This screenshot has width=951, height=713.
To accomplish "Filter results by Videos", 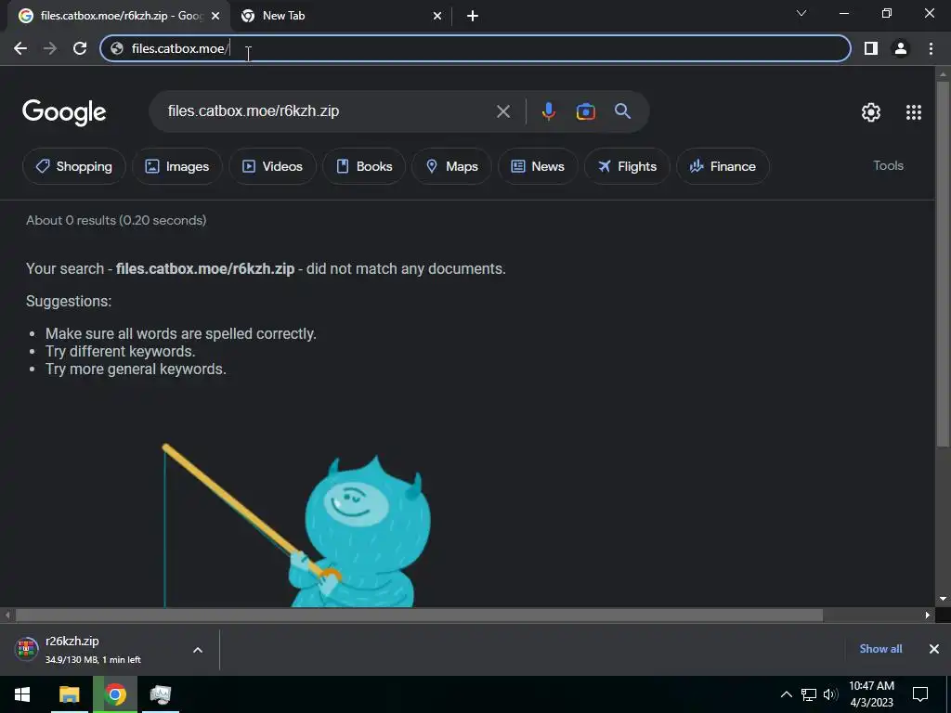I will (272, 166).
